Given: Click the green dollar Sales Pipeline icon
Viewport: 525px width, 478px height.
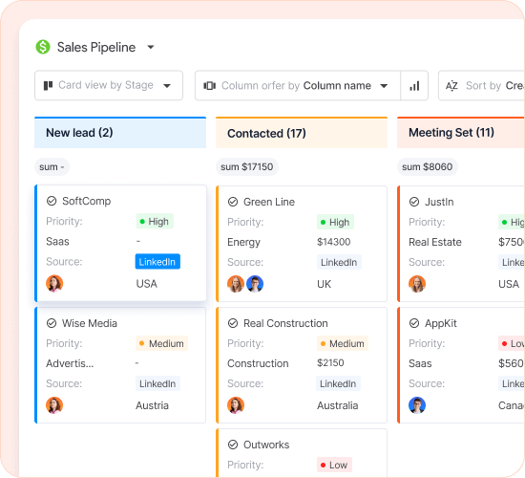Looking at the screenshot, I should [43, 47].
